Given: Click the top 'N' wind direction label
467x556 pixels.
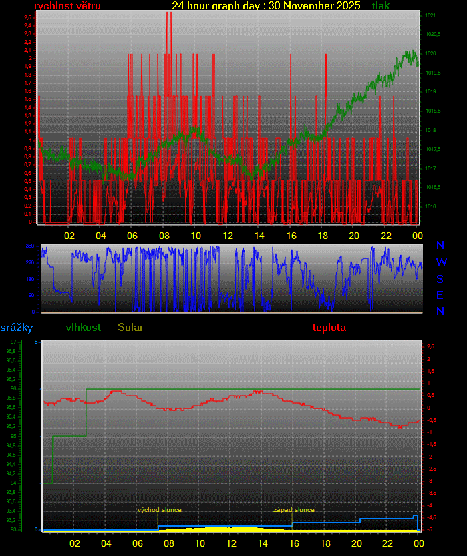Looking at the screenshot, I should pos(440,246).
